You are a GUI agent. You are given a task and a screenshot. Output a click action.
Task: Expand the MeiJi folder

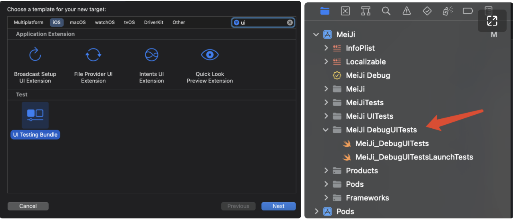pos(326,89)
